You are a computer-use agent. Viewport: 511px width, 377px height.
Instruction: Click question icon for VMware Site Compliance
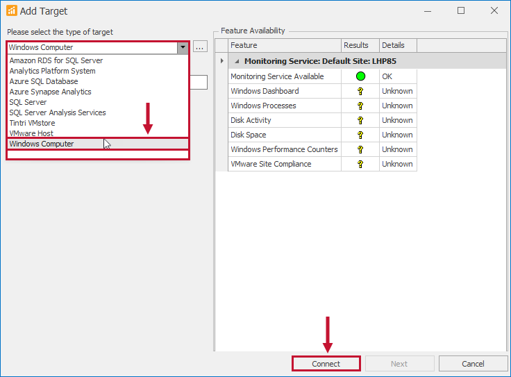click(x=360, y=165)
